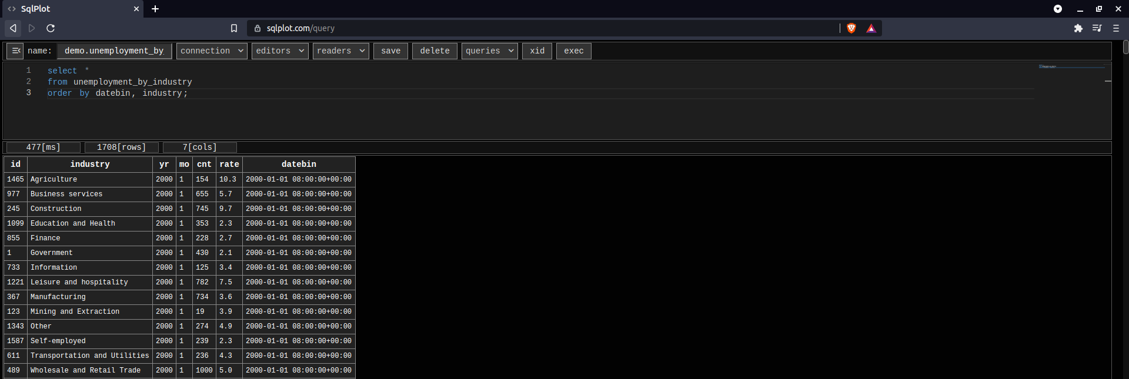Open browser hamburger main menu
The height and width of the screenshot is (379, 1129).
click(x=1116, y=28)
